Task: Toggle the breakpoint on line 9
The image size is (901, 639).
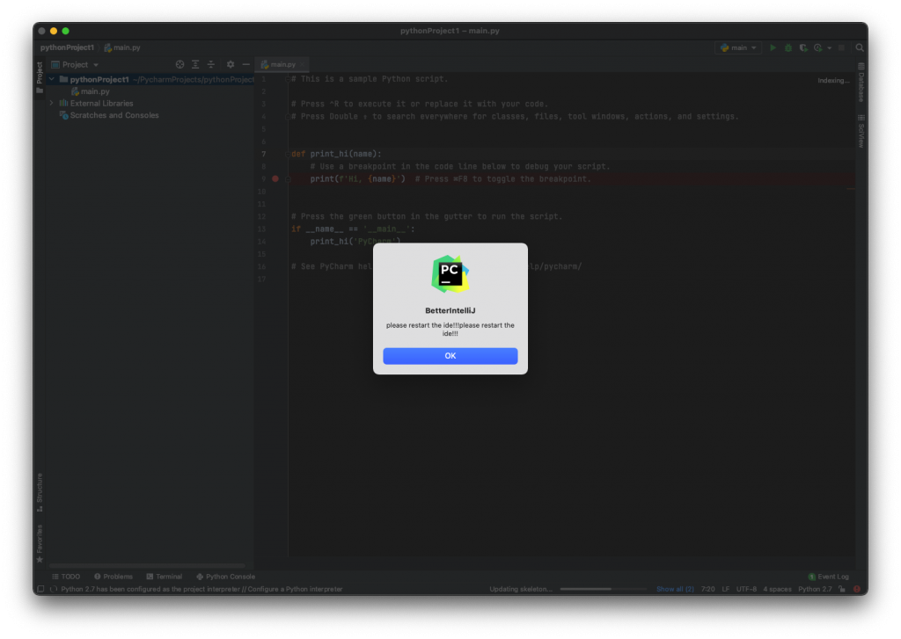Action: [275, 179]
